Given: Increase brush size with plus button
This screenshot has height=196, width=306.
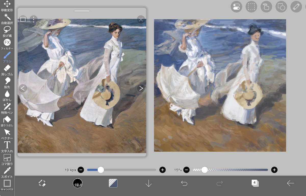Looking at the screenshot, I should [162, 170].
